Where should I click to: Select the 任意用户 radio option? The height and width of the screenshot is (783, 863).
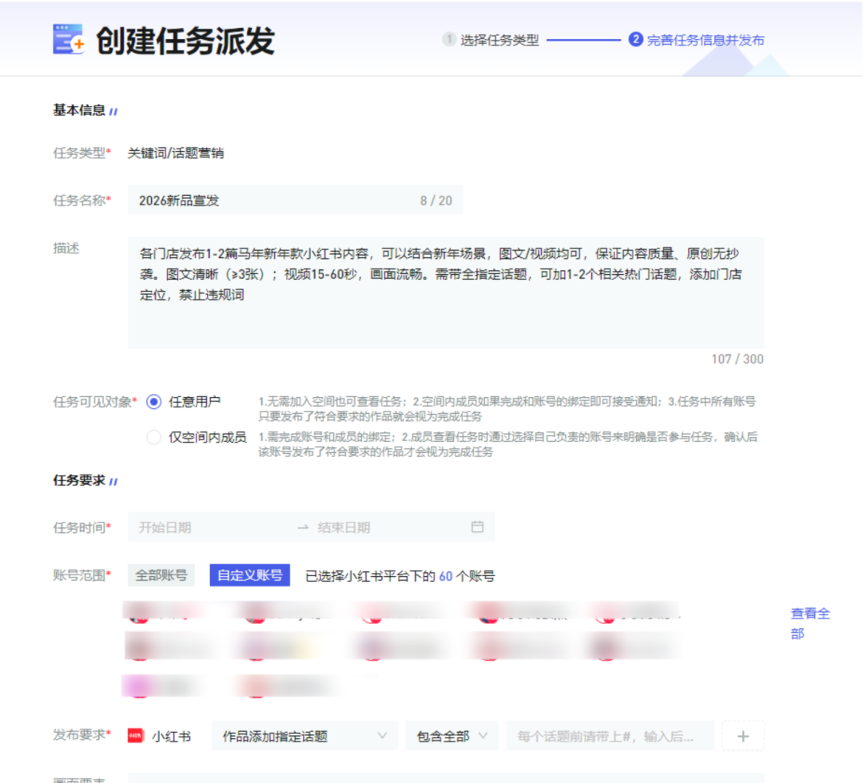154,402
